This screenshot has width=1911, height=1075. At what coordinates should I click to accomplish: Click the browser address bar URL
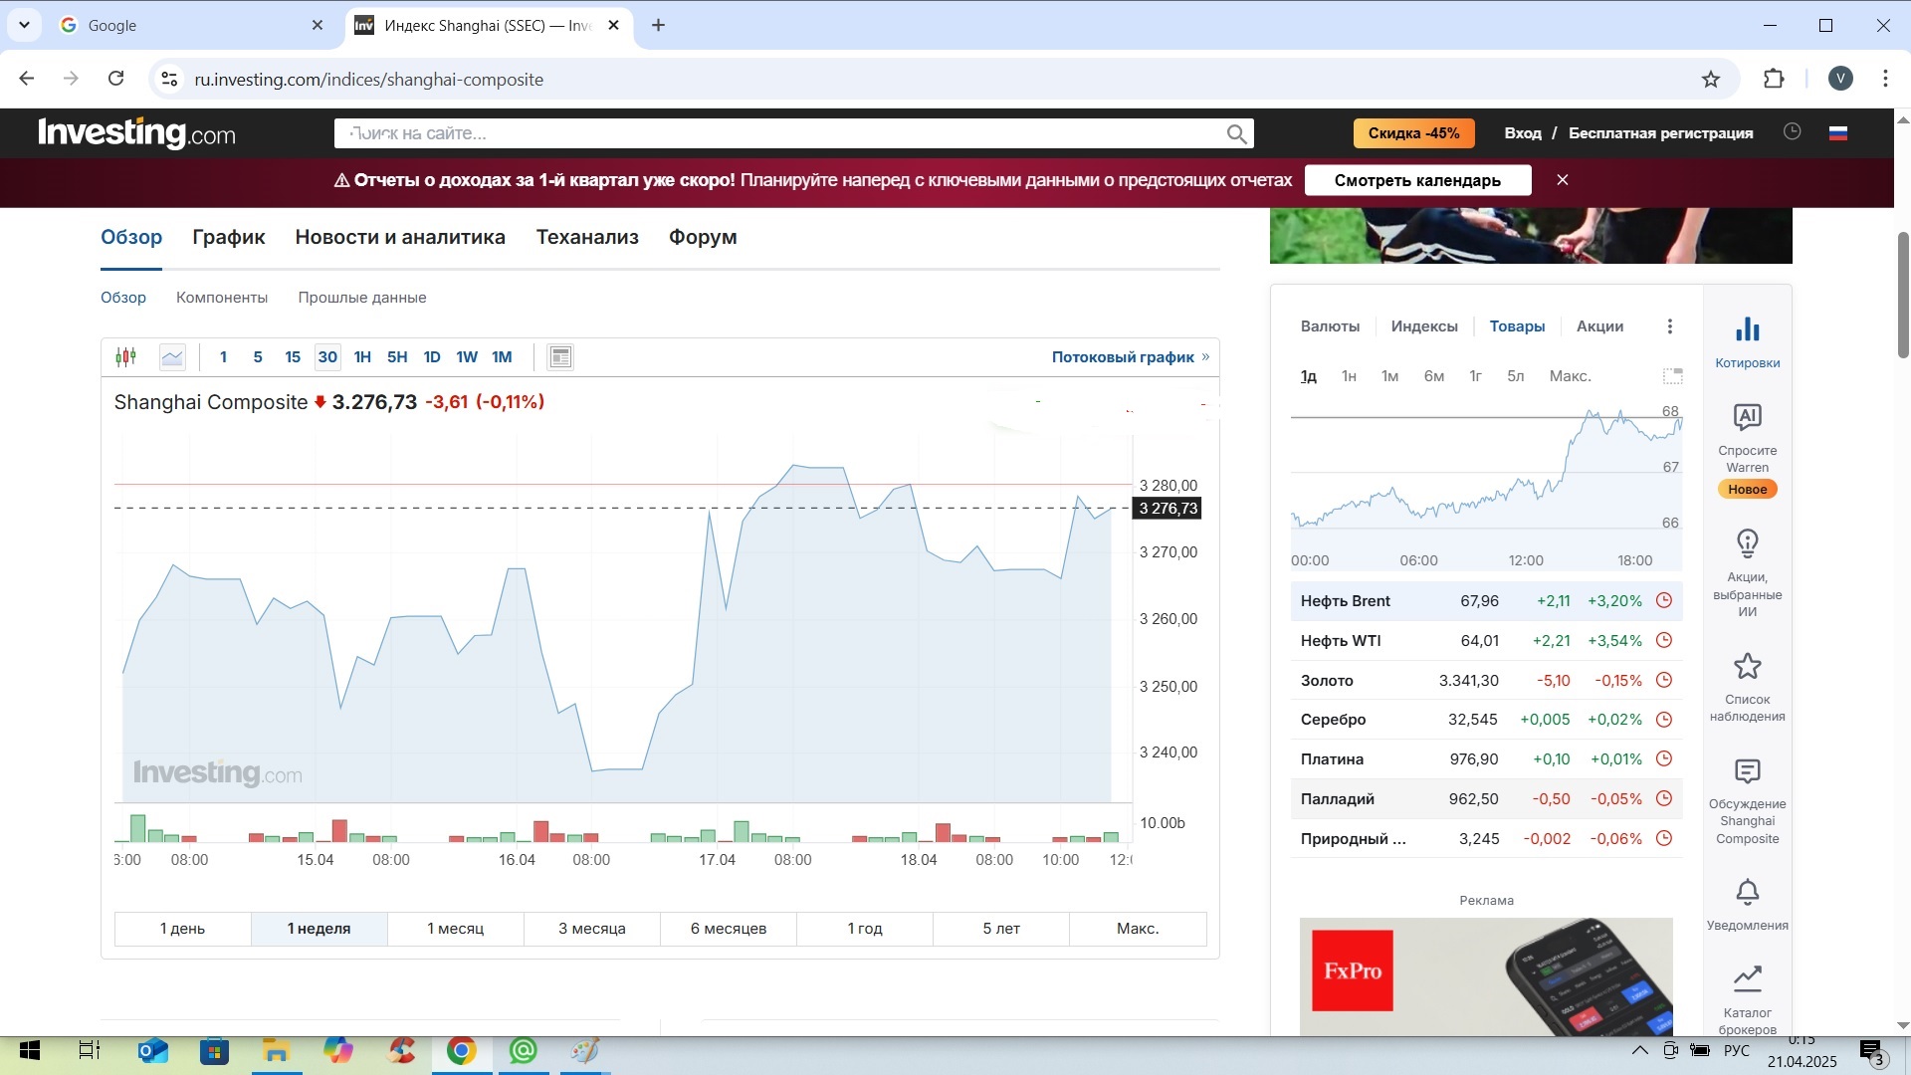(x=368, y=80)
